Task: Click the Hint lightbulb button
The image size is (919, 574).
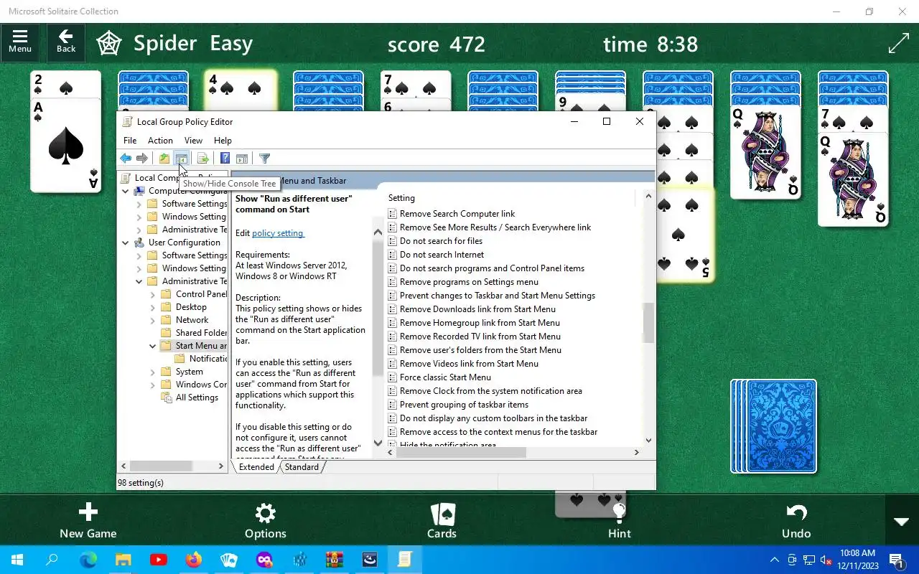Action: (x=619, y=521)
